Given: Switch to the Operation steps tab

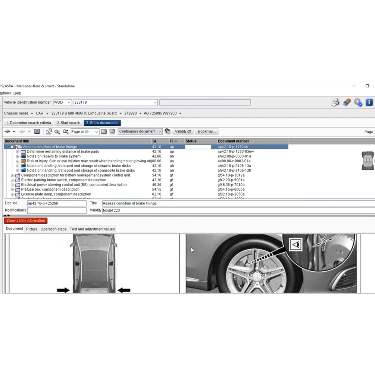Looking at the screenshot, I should pos(54,229).
